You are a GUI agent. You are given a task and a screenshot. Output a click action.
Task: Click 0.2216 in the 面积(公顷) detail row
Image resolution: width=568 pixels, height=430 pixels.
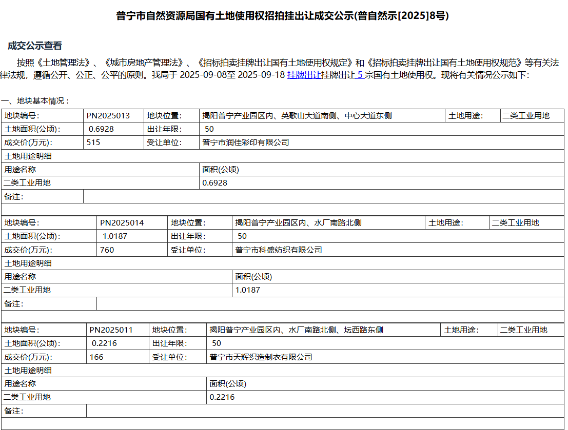pos(222,397)
